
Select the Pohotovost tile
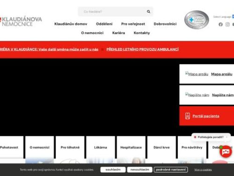(x=11, y=147)
